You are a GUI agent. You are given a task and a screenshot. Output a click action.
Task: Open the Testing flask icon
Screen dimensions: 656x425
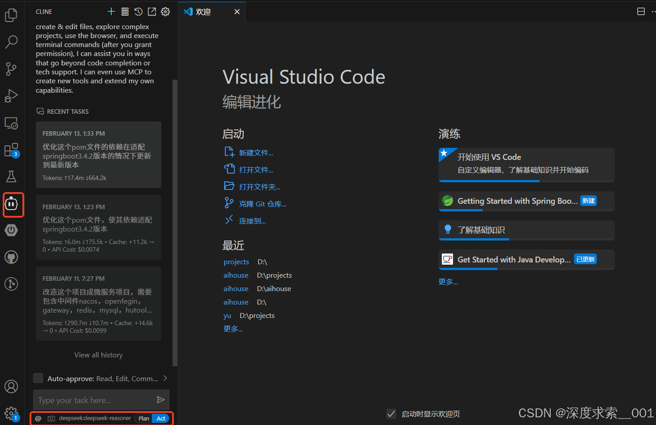coord(11,176)
